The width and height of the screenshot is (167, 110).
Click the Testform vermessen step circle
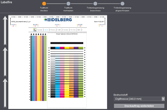pyautogui.click(x=68, y=4)
